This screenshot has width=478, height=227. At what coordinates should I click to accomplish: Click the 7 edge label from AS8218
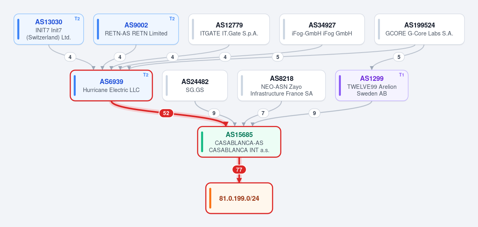click(263, 113)
